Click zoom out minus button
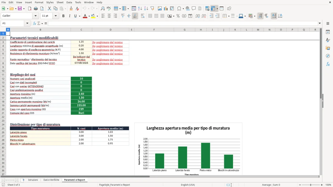The width and height of the screenshot is (333, 187). pos(300,185)
